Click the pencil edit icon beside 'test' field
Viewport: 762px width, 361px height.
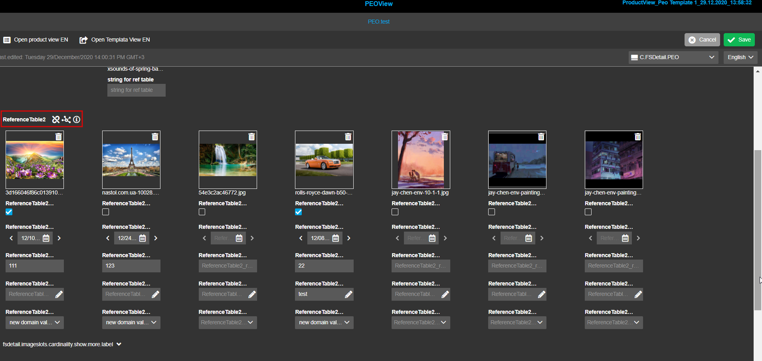pos(348,294)
